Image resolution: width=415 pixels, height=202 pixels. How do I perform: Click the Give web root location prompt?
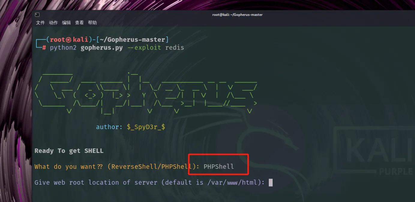click(149, 183)
